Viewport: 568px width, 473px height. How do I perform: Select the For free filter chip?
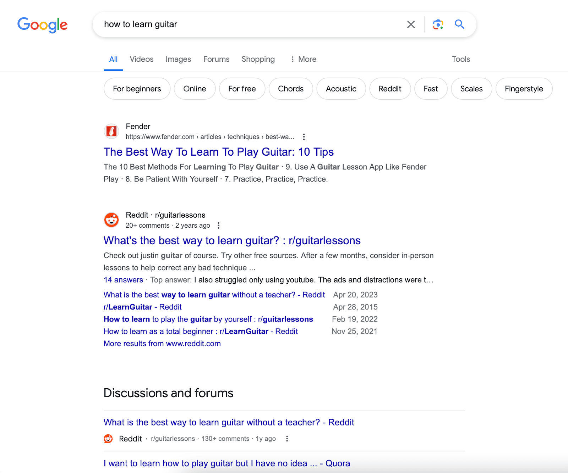click(x=242, y=89)
